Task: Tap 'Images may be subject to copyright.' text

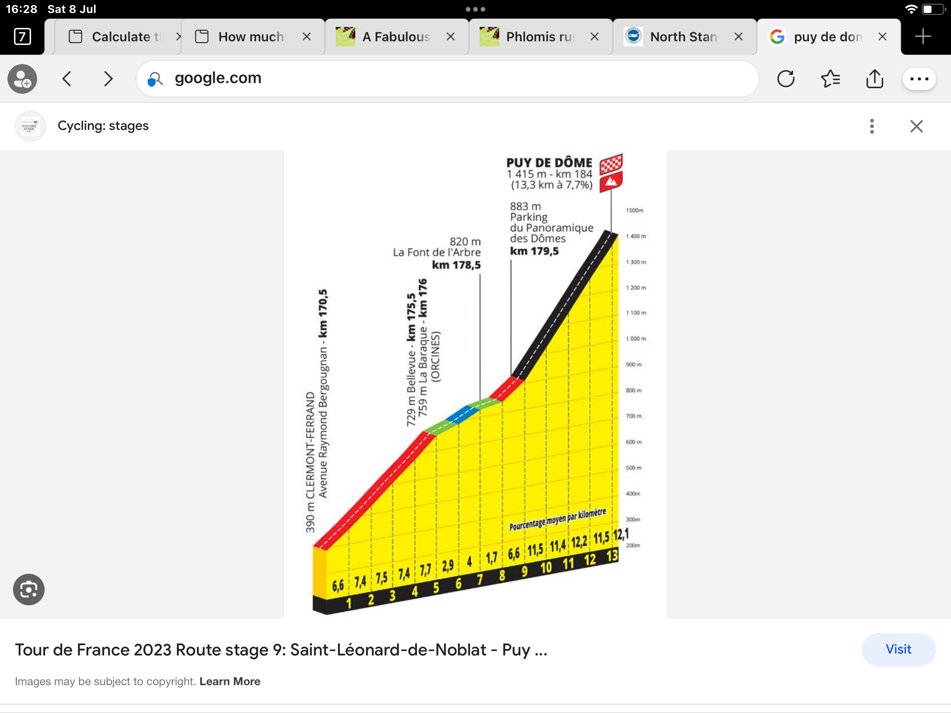Action: [105, 681]
